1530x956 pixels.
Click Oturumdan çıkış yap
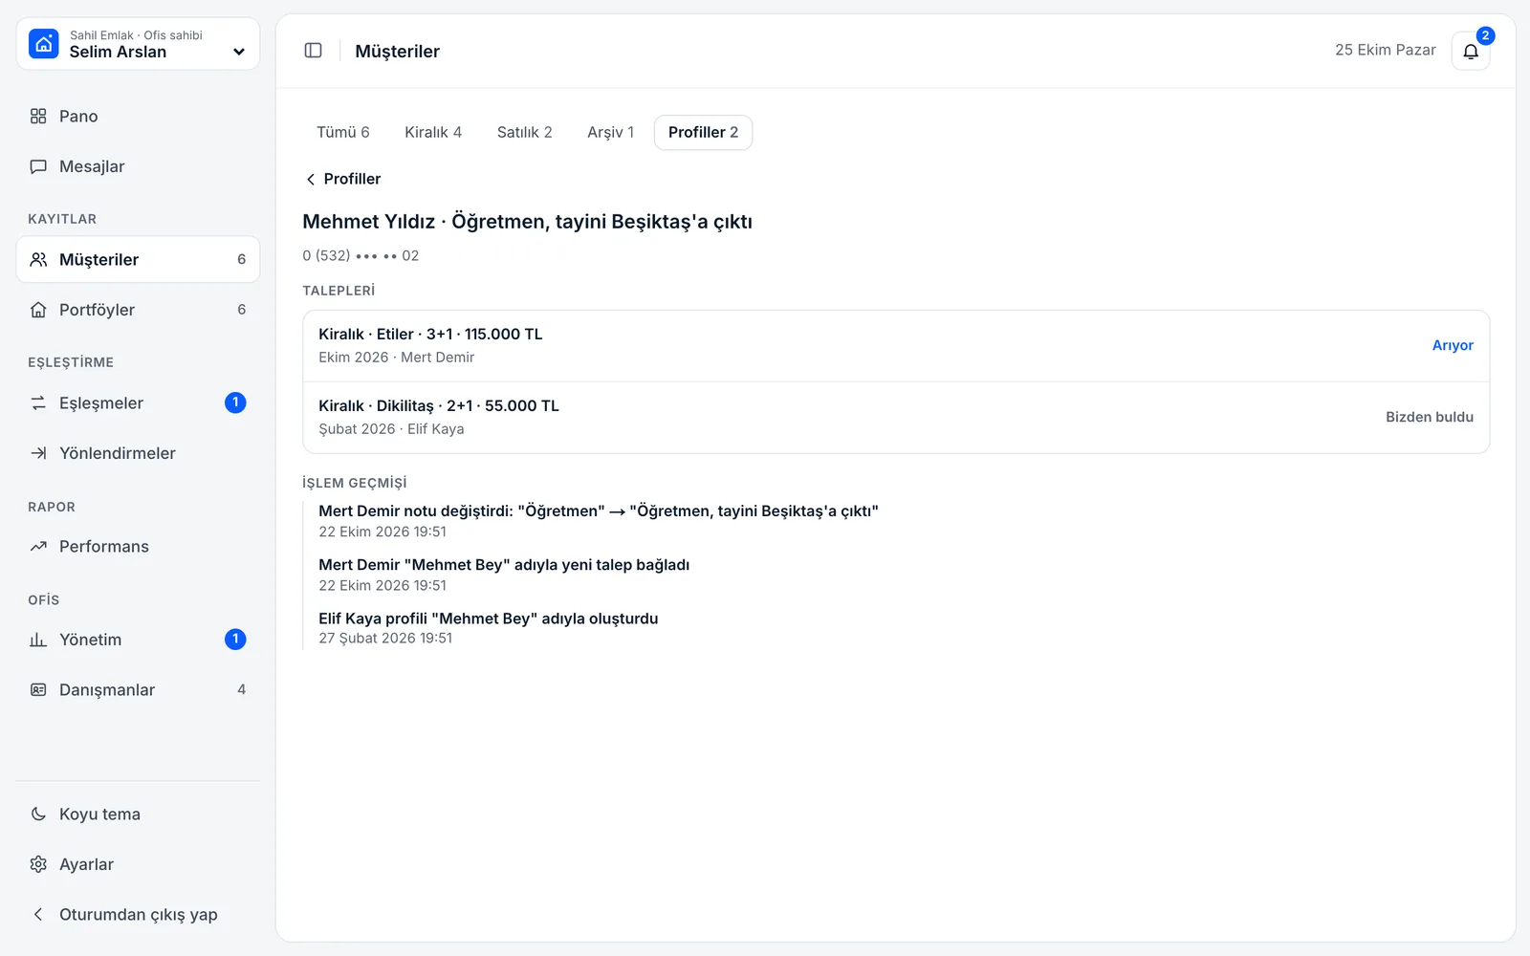[138, 915]
